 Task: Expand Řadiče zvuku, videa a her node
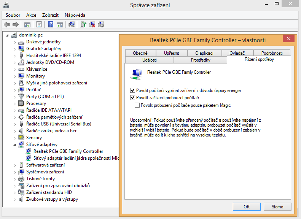point(14,131)
